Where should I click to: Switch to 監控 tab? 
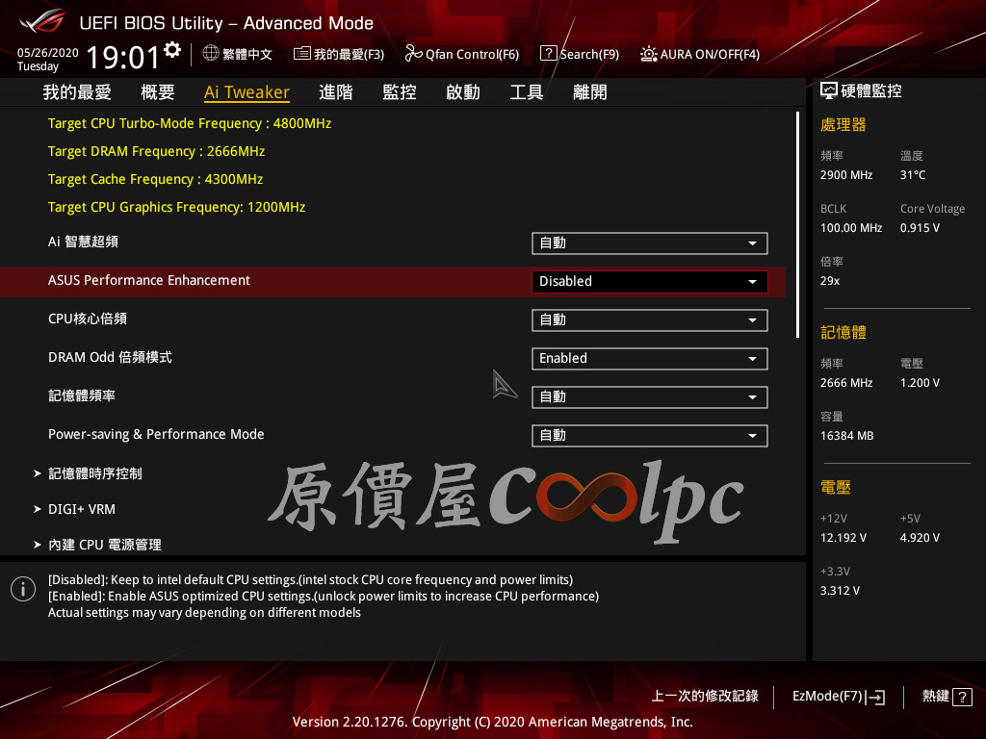click(400, 92)
